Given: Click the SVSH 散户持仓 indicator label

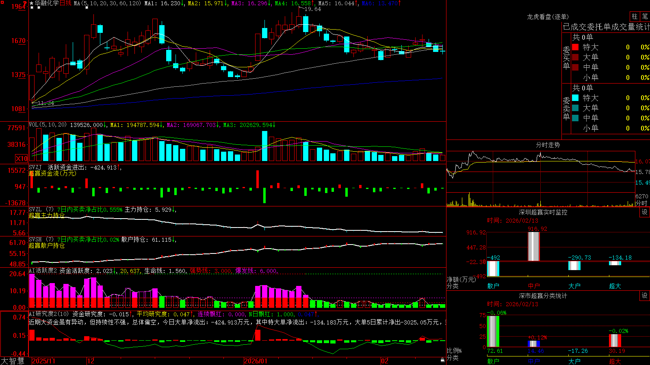Looking at the screenshot, I should tap(102, 240).
